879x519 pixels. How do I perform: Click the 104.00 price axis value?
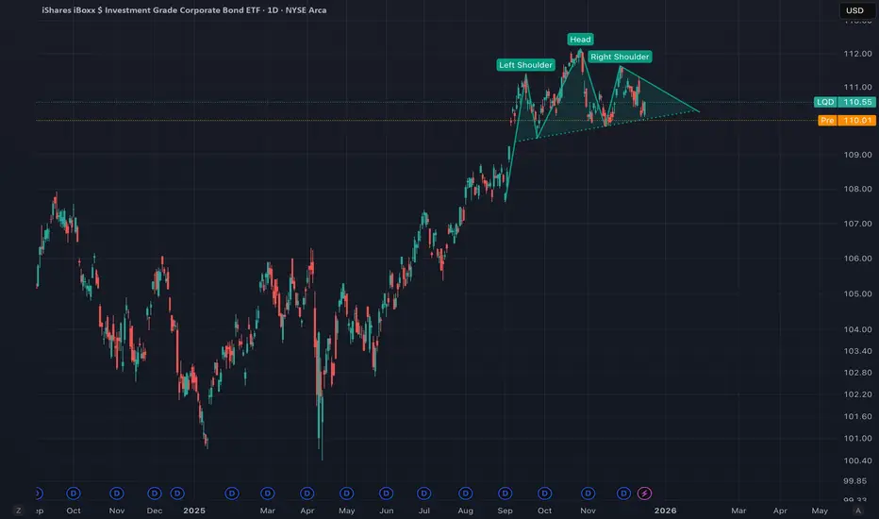[858, 329]
